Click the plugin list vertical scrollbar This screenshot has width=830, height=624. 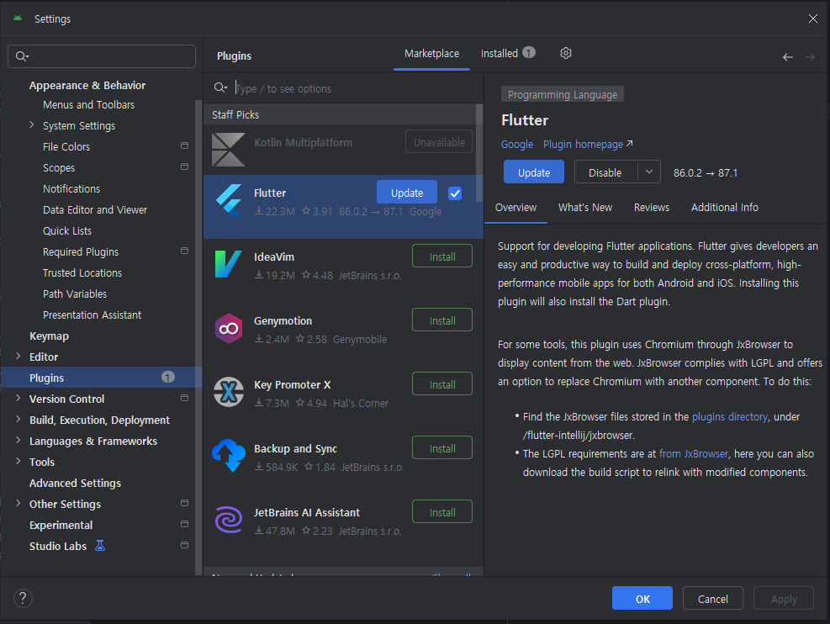(479, 153)
